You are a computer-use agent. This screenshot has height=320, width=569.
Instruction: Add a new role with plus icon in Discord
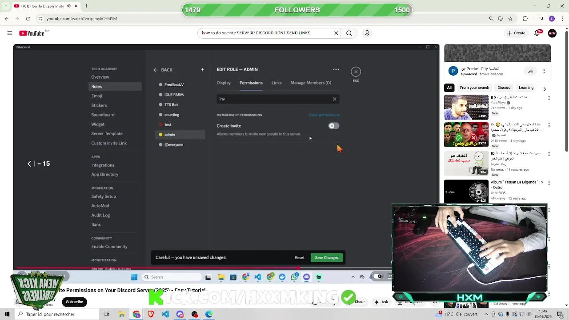[x=202, y=70]
